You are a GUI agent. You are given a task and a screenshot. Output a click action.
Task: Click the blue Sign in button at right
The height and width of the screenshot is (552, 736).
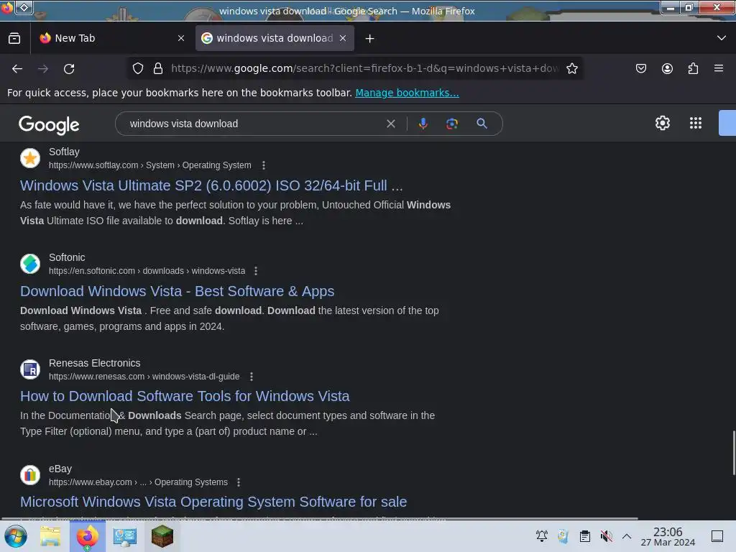click(727, 123)
